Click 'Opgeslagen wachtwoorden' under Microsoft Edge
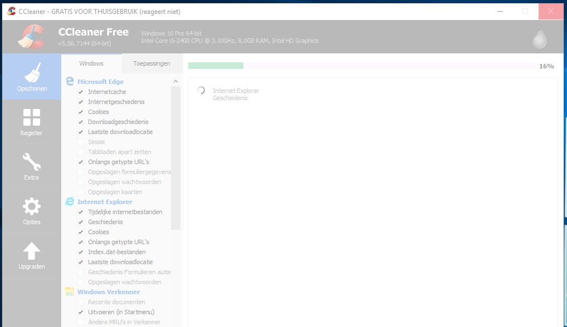Viewport: 567px width, 327px height. coord(125,182)
